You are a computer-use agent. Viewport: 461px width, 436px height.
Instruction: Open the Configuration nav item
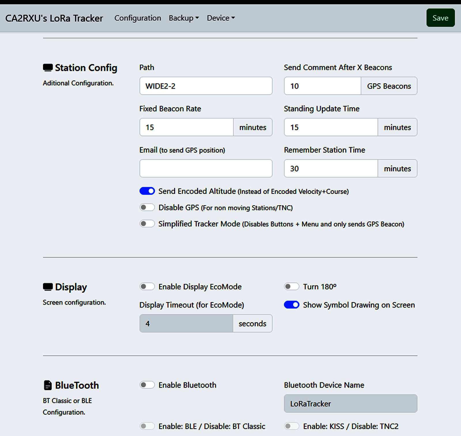[x=138, y=18]
